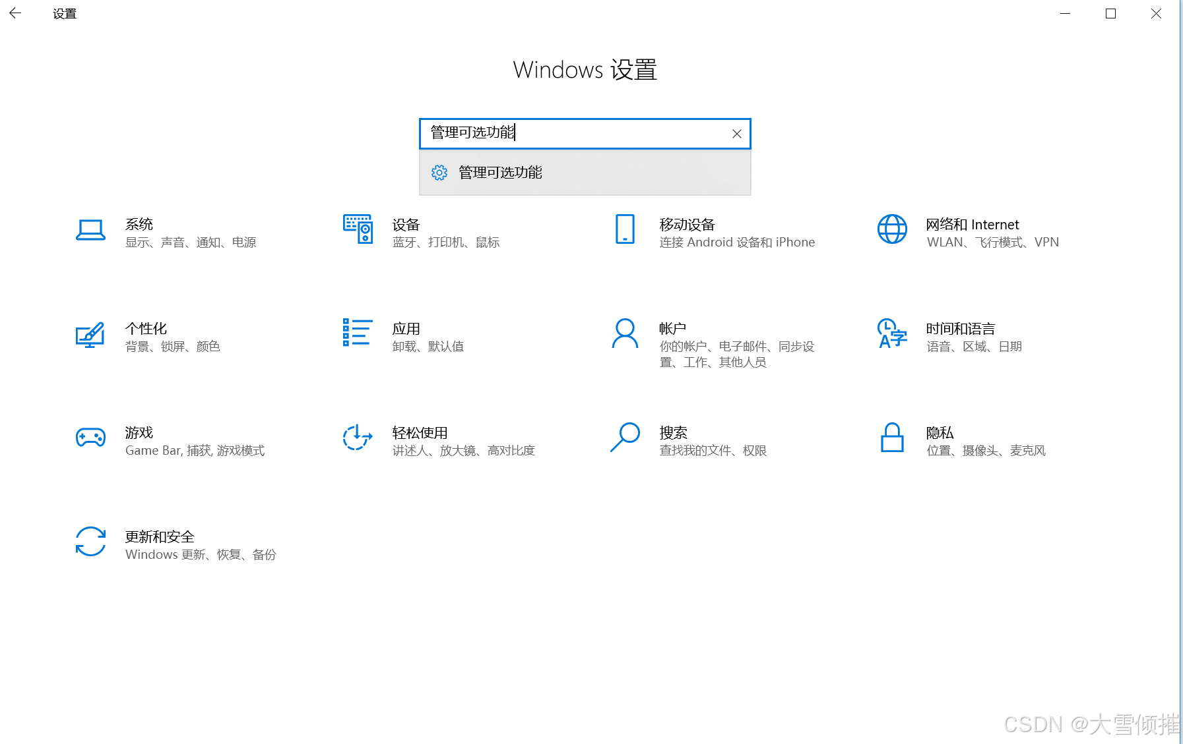Click the 帐户 description about 电子邮件、同步设置

(737, 355)
